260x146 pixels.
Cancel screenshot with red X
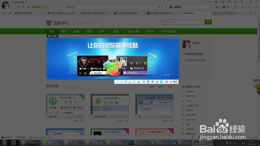166,82
